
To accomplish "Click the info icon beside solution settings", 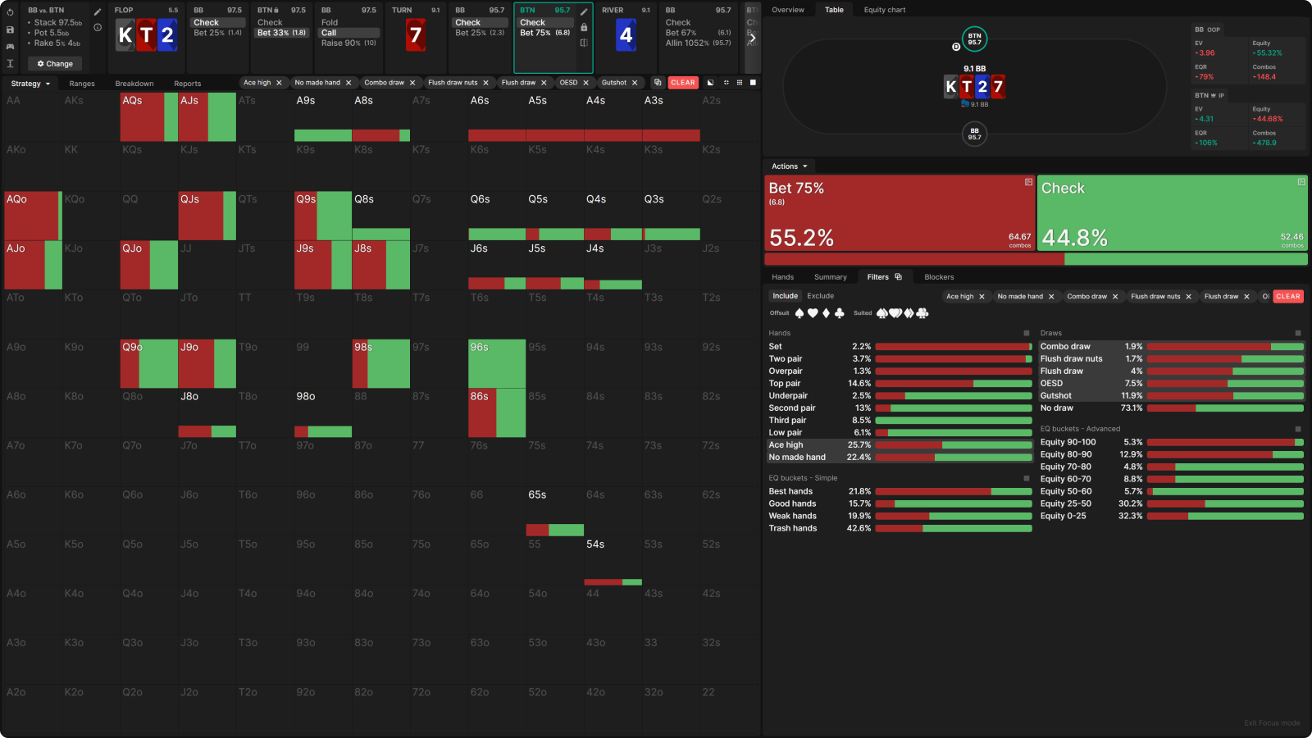I will click(97, 28).
